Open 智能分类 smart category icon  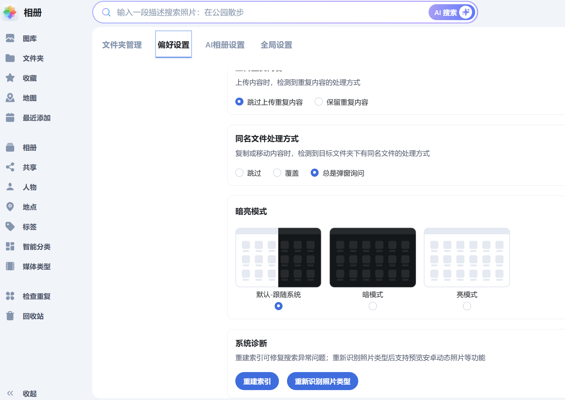(x=10, y=246)
